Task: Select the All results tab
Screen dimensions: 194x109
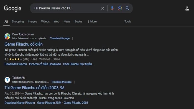Action: click(x=6, y=22)
